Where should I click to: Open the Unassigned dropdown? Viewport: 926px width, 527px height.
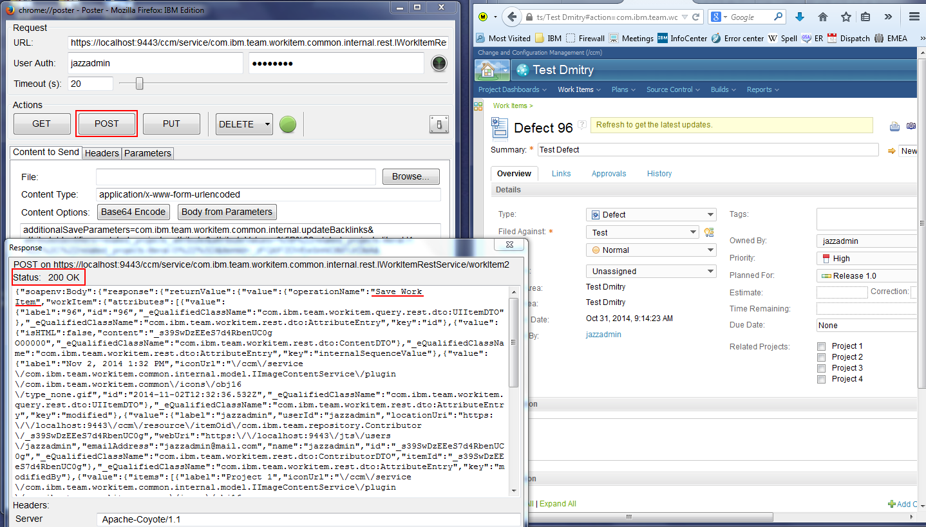[x=651, y=272]
